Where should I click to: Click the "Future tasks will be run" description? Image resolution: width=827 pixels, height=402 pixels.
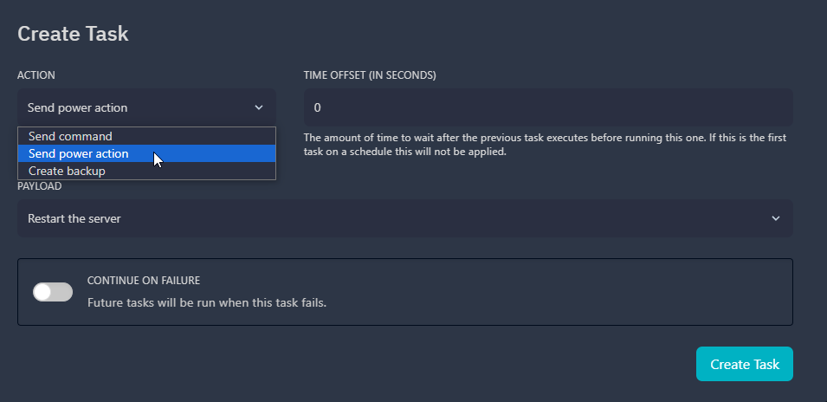coord(207,303)
